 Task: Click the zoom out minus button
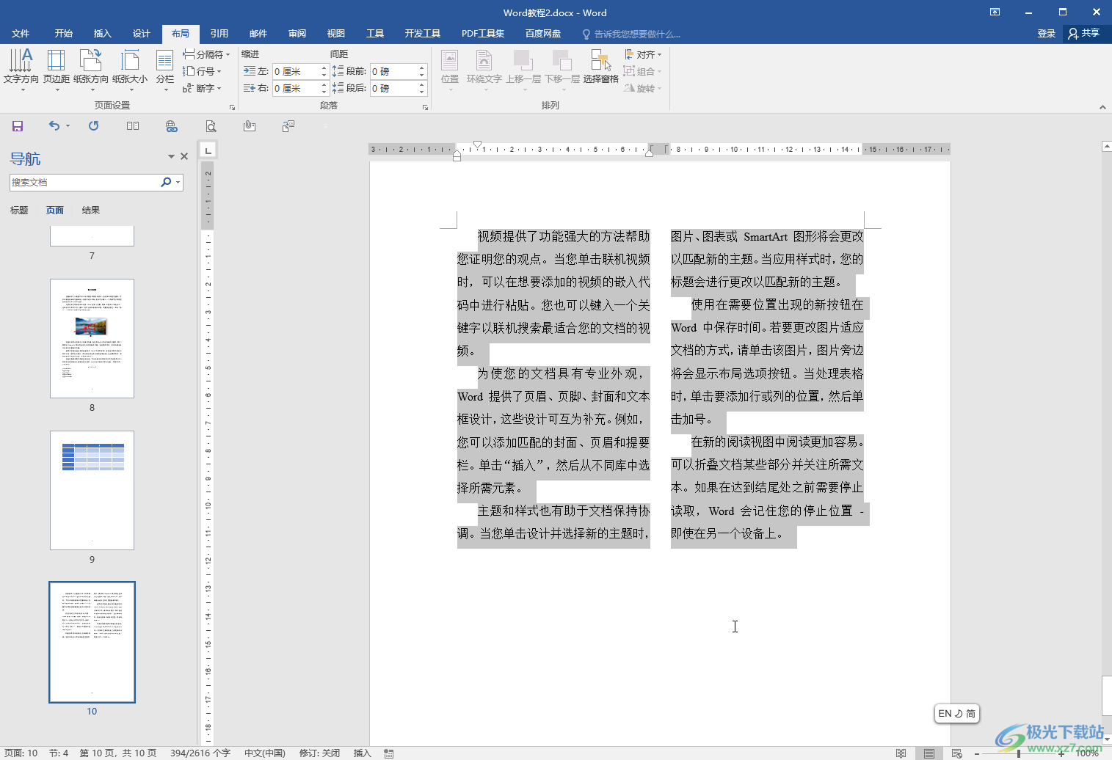coord(977,753)
